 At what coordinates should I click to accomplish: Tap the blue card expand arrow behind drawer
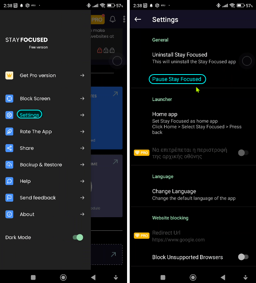point(115,94)
